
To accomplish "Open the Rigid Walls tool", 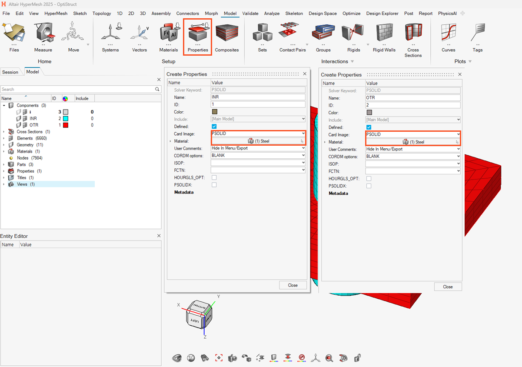I will tap(384, 38).
